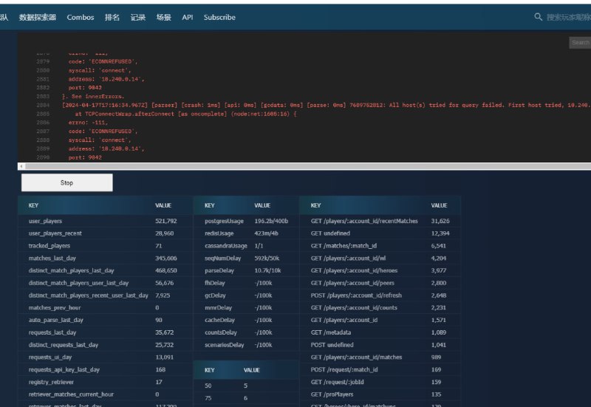Click the Subscribe link
Image resolution: width=591 pixels, height=407 pixels.
coord(219,17)
